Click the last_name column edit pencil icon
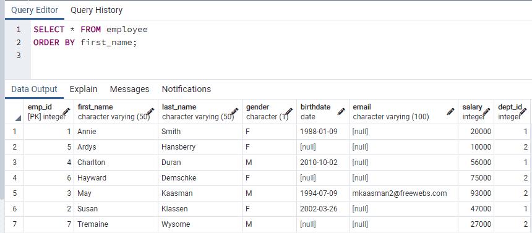Image resolution: width=532 pixels, height=233 pixels. click(x=235, y=112)
